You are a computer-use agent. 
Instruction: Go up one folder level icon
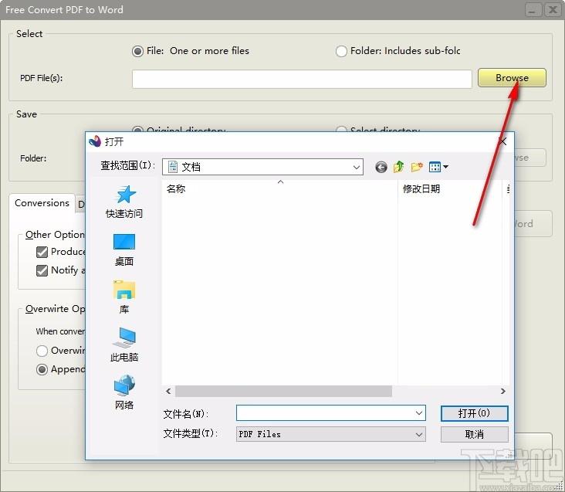(398, 167)
